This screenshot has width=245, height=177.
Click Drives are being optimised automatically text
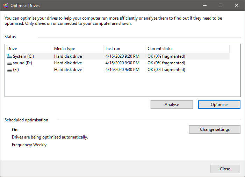[x=50, y=137]
